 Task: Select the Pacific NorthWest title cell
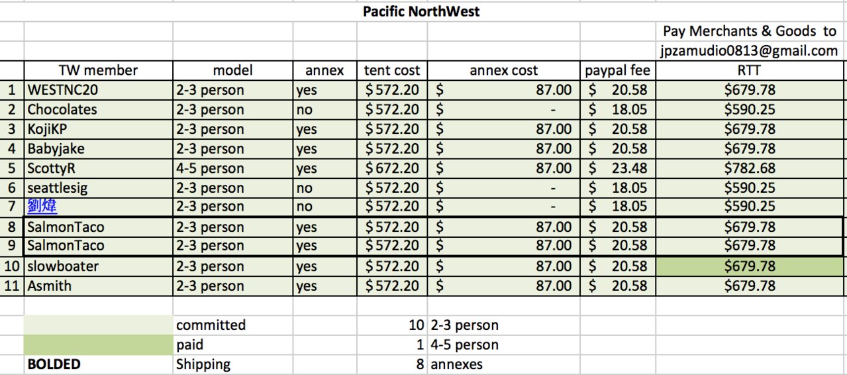(421, 11)
